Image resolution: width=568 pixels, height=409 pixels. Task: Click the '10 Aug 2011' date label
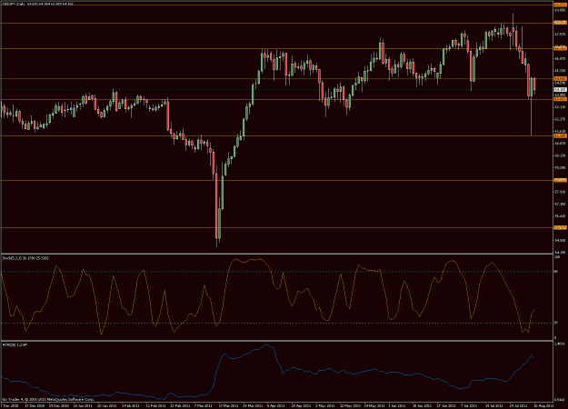(x=543, y=405)
